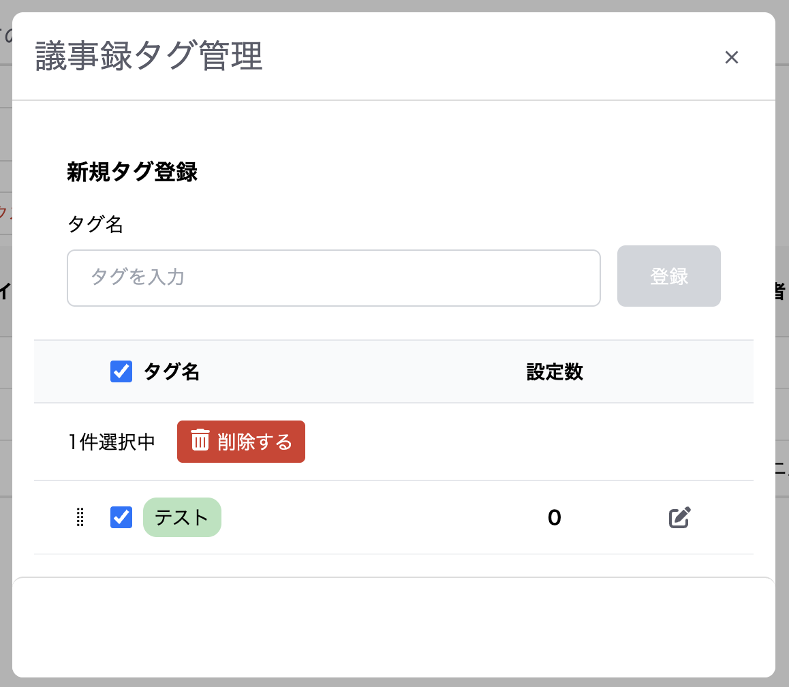Click the edit pencil icon for テスト
Screen dimensions: 789x687
679,518
